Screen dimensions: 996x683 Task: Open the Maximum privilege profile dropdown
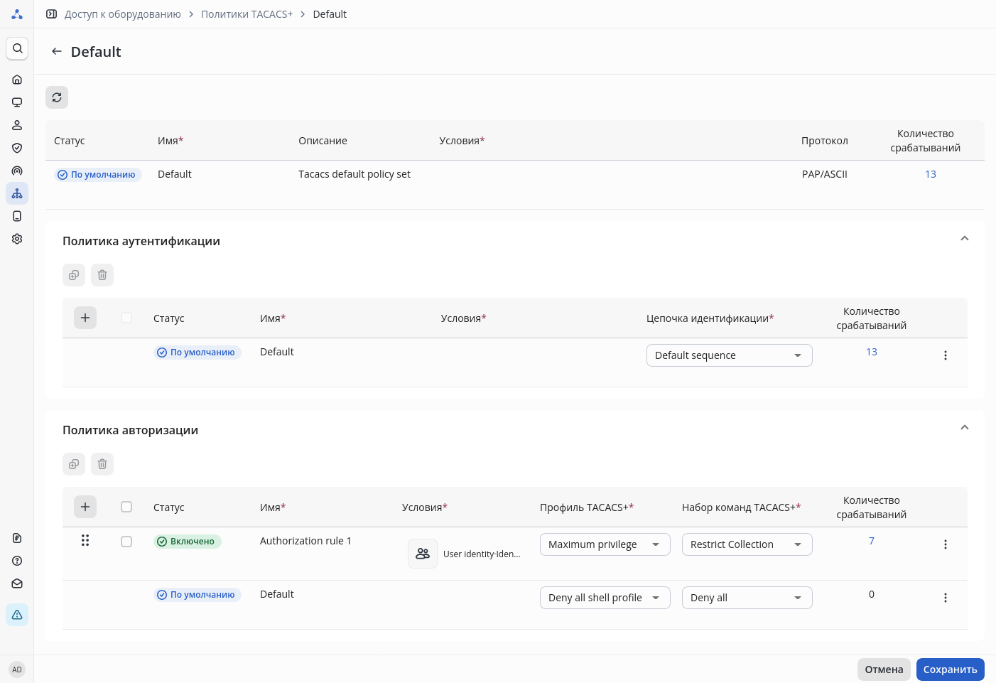pyautogui.click(x=605, y=544)
